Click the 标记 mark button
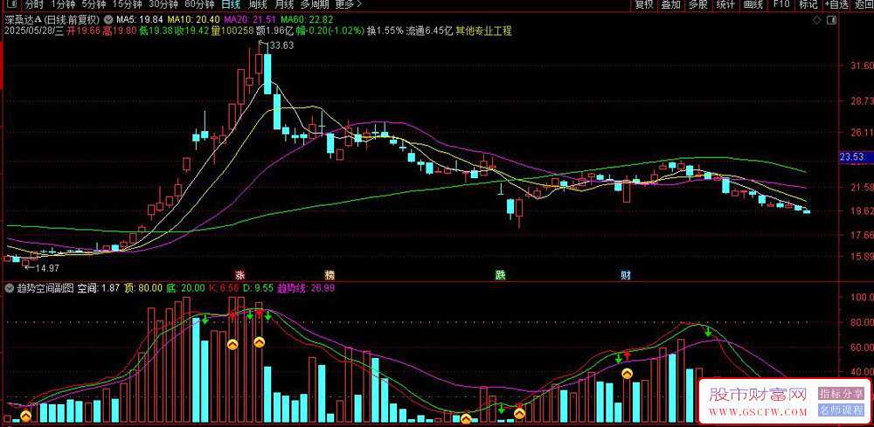 [x=808, y=5]
